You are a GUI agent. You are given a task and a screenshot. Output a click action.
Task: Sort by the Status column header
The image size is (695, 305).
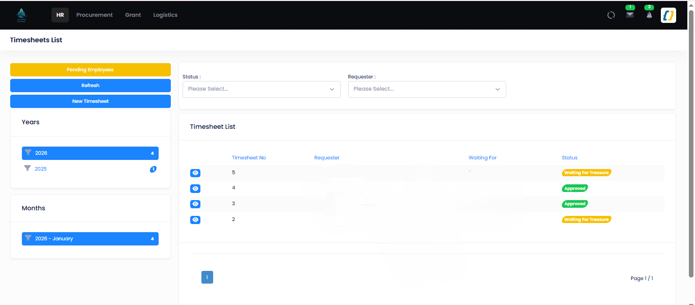[x=570, y=158]
